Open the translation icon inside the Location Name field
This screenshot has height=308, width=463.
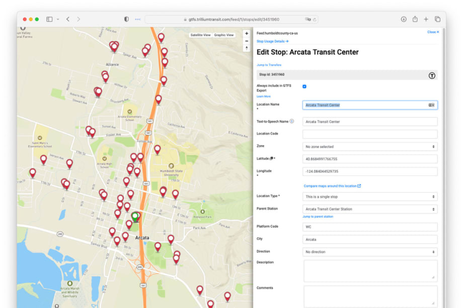click(x=432, y=105)
